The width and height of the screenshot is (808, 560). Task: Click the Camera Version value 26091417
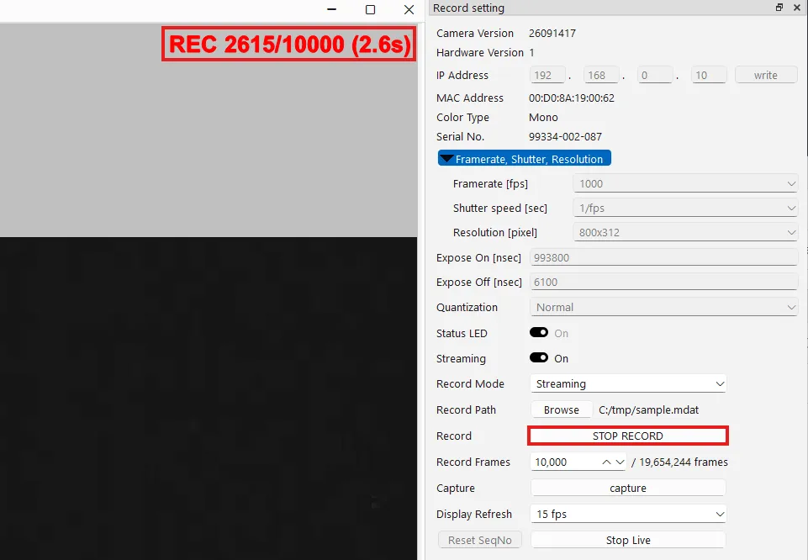552,33
